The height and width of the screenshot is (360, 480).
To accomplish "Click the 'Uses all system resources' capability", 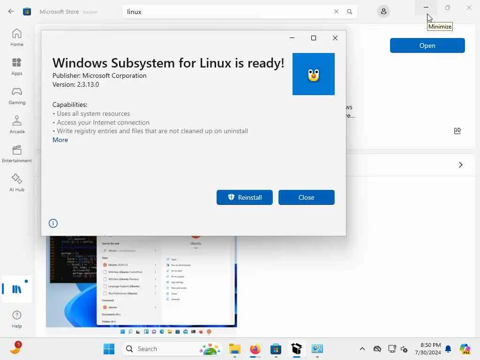I will click(91, 113).
